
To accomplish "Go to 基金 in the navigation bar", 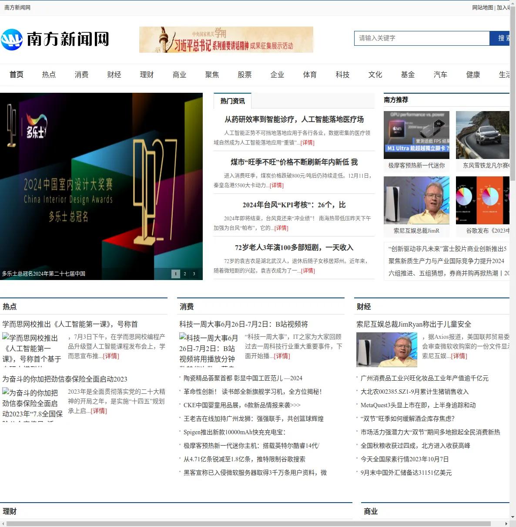I will click(408, 74).
